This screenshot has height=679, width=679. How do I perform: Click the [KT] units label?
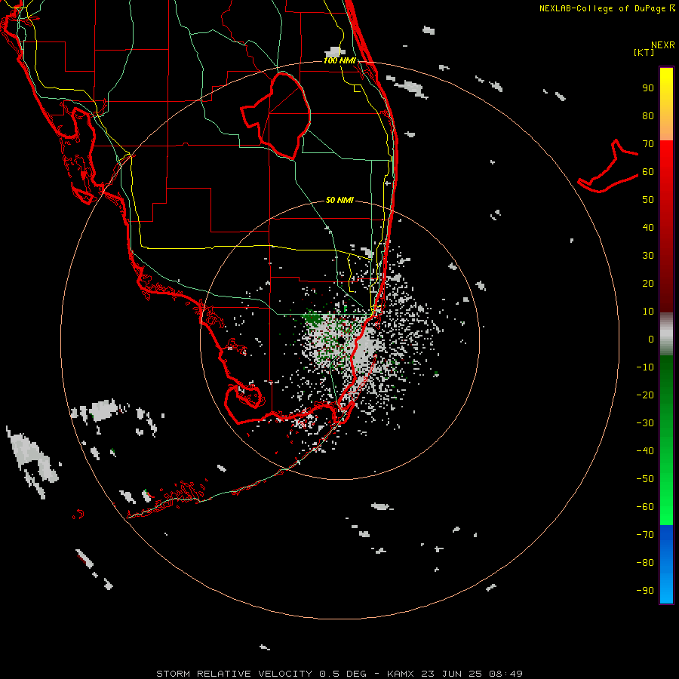(644, 52)
